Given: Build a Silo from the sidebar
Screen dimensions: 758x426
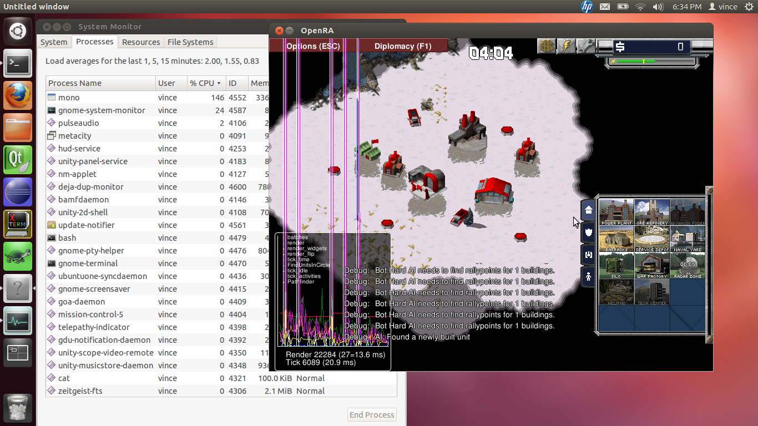Looking at the screenshot, I should click(x=616, y=266).
